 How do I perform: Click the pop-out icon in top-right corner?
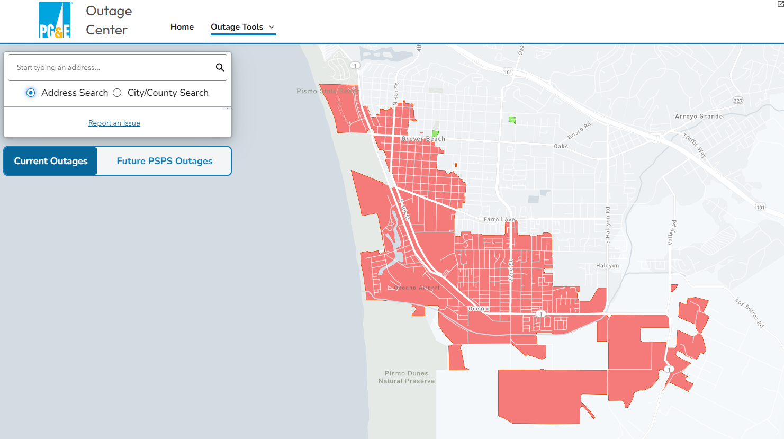point(780,4)
